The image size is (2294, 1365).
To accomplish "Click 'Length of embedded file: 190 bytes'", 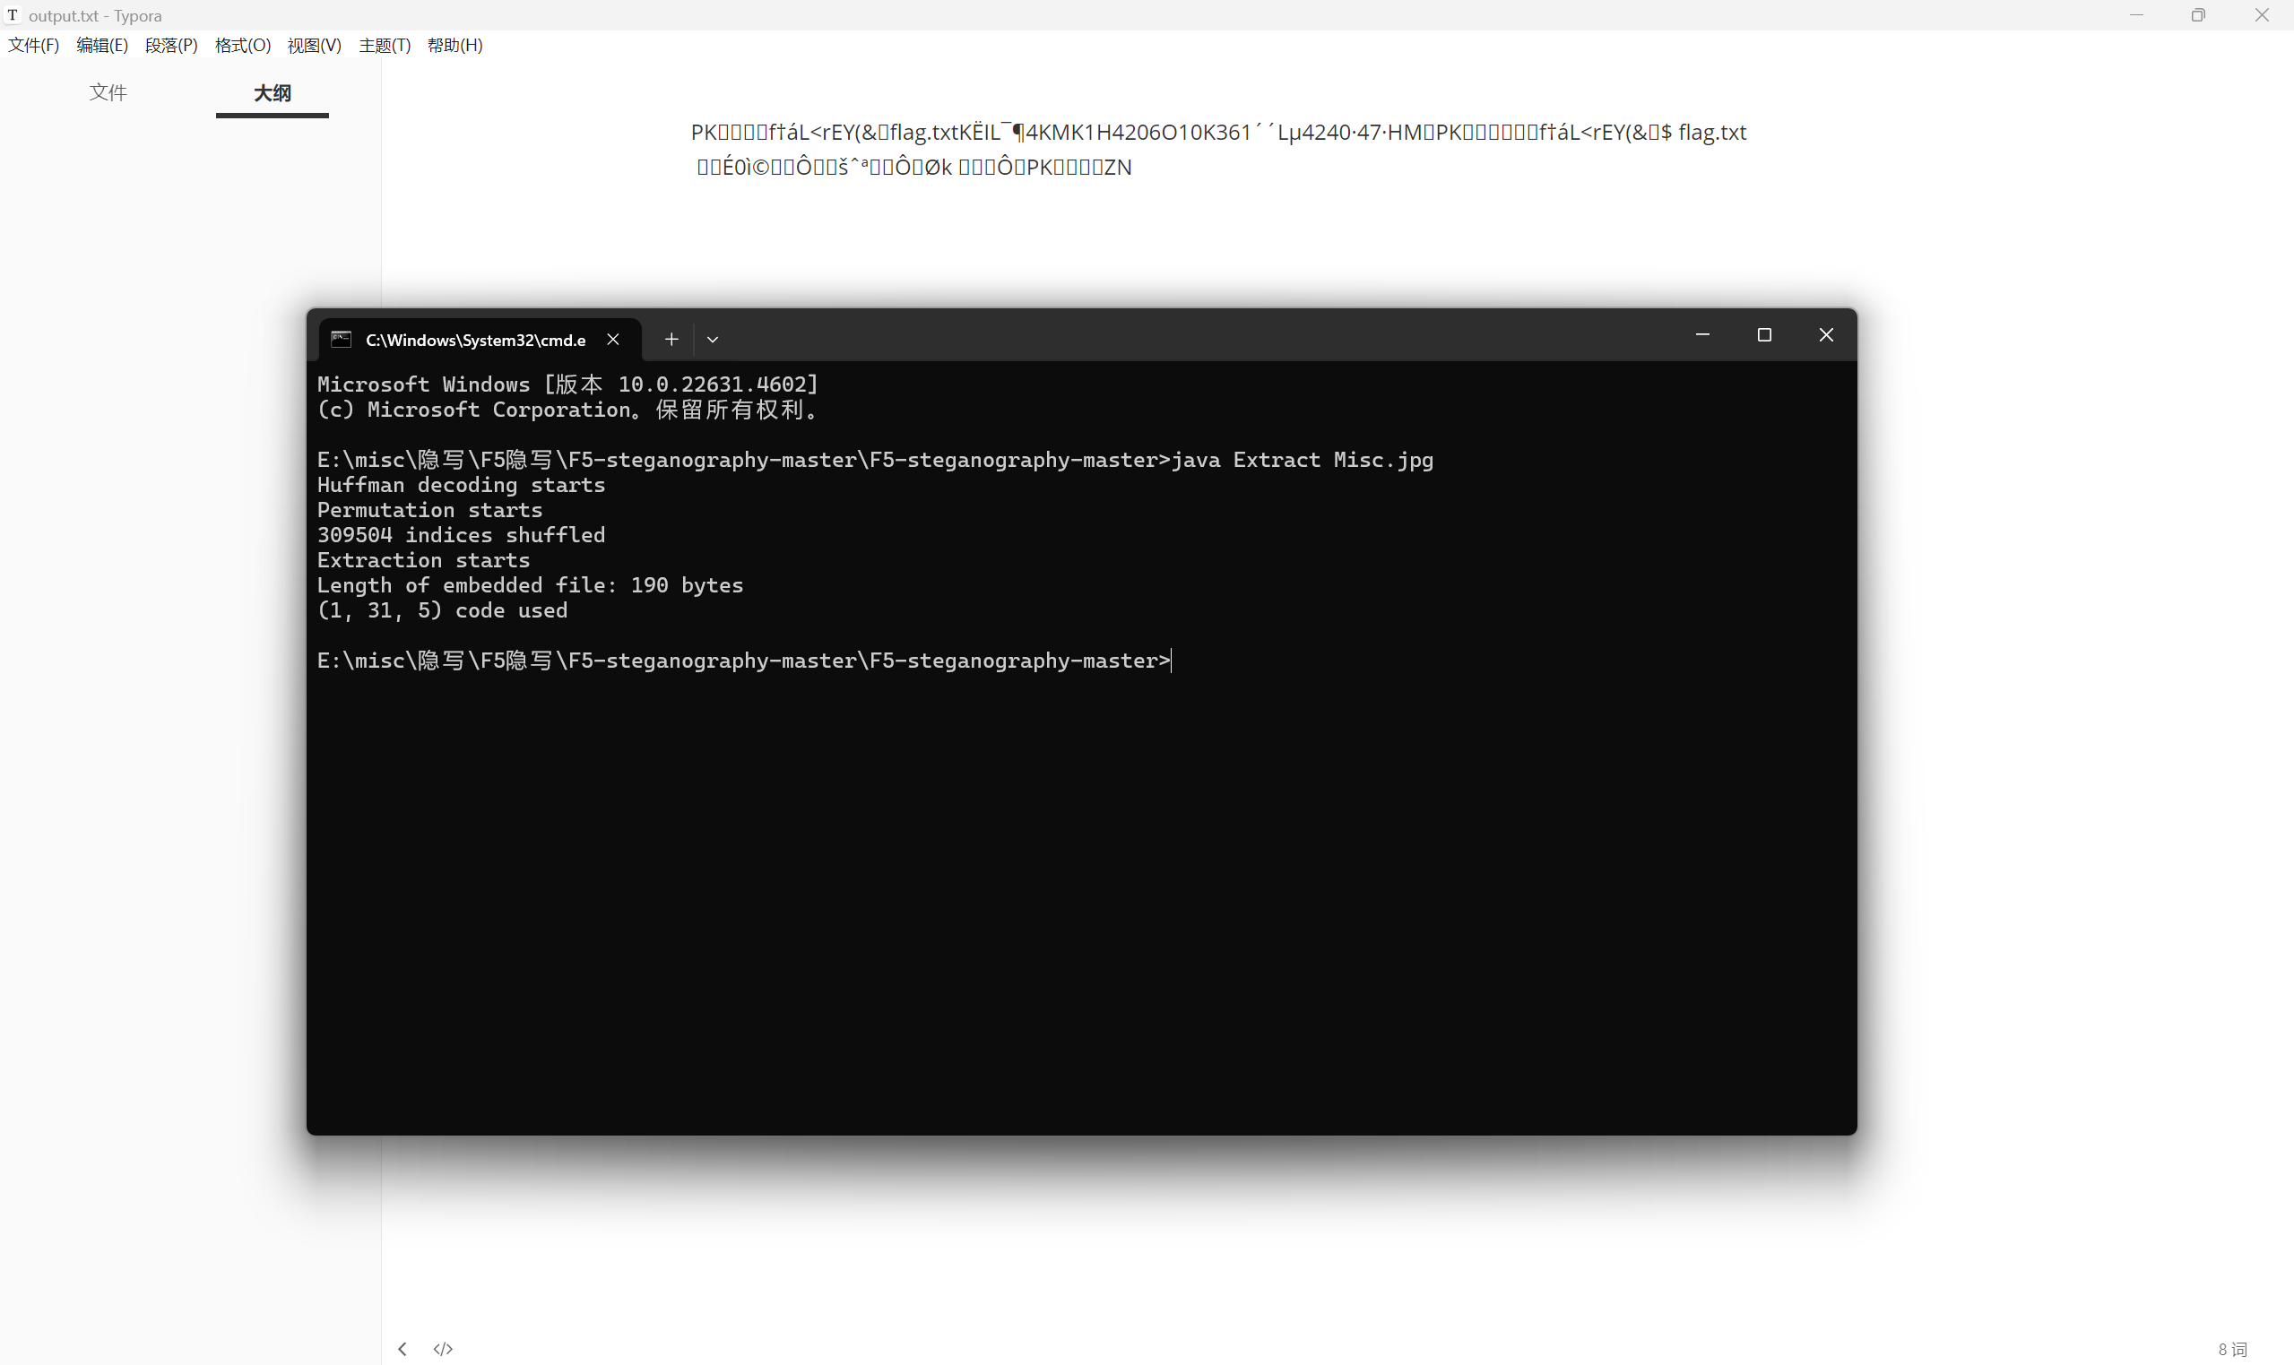I will tap(530, 585).
